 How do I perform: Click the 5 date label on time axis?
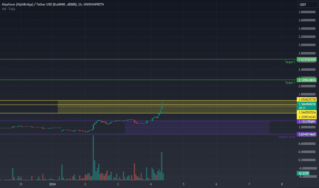(183, 184)
